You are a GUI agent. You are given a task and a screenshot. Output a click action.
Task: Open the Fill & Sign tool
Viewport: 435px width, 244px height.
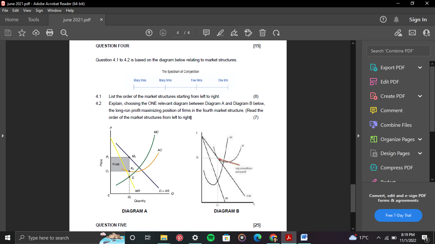coord(234,33)
